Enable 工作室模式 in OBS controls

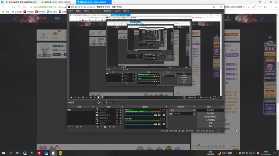pos(210,120)
